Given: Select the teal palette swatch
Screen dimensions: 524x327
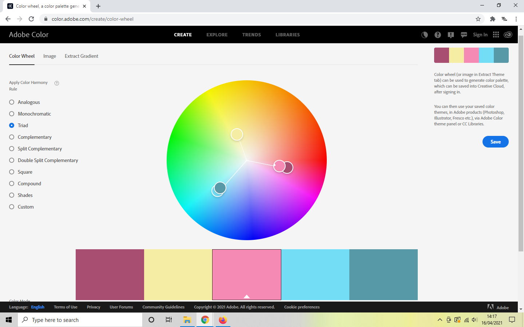Looking at the screenshot, I should click(x=384, y=275).
